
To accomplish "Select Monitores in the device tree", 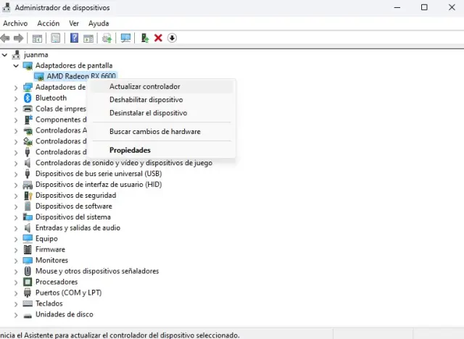I will (51, 260).
